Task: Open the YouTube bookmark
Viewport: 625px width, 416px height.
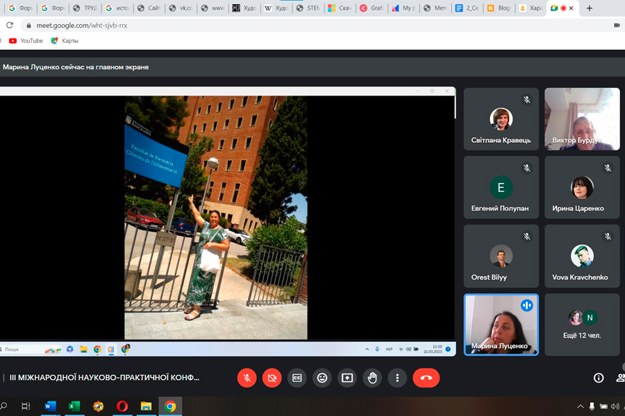Action: tap(26, 41)
